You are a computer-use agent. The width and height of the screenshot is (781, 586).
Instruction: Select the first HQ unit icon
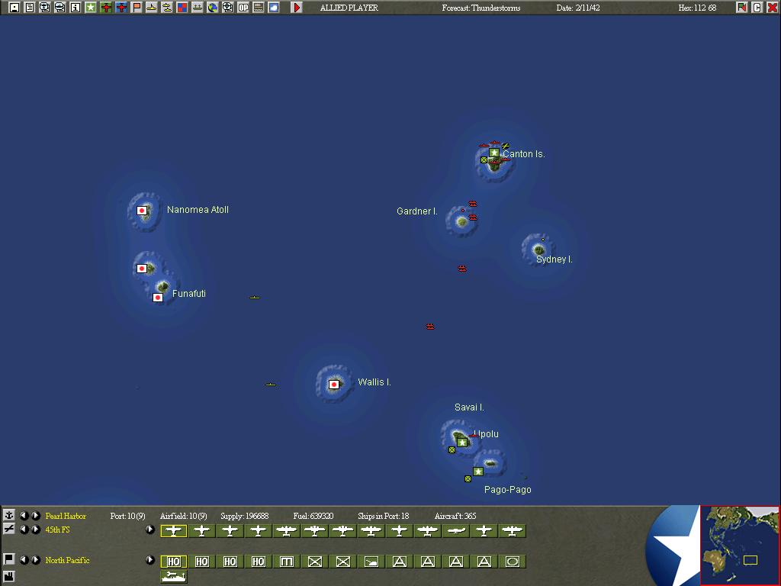(174, 562)
